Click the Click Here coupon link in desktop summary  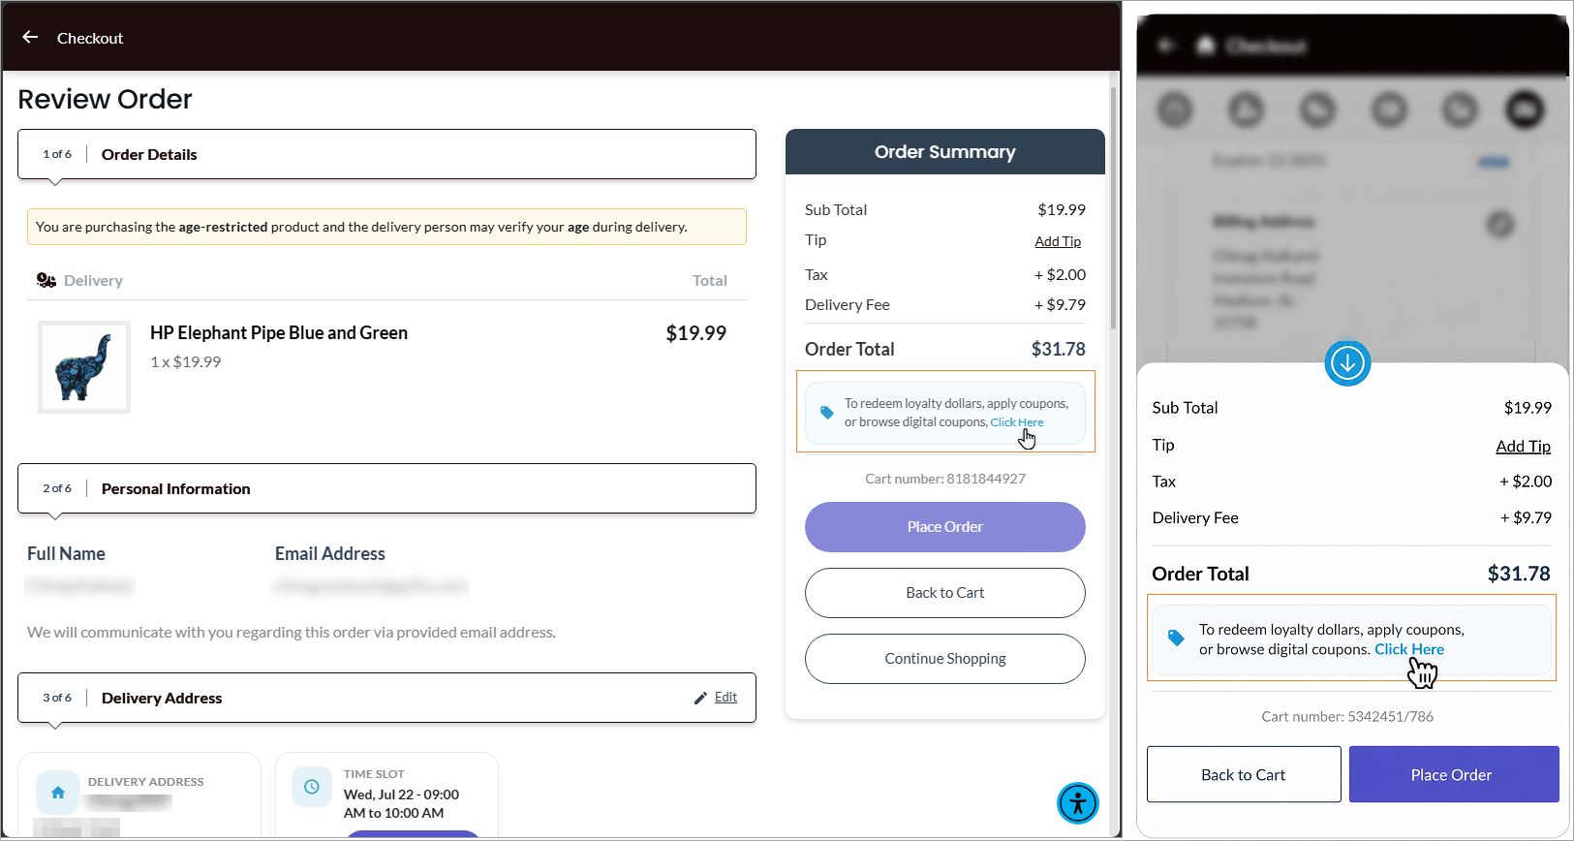tap(1017, 422)
